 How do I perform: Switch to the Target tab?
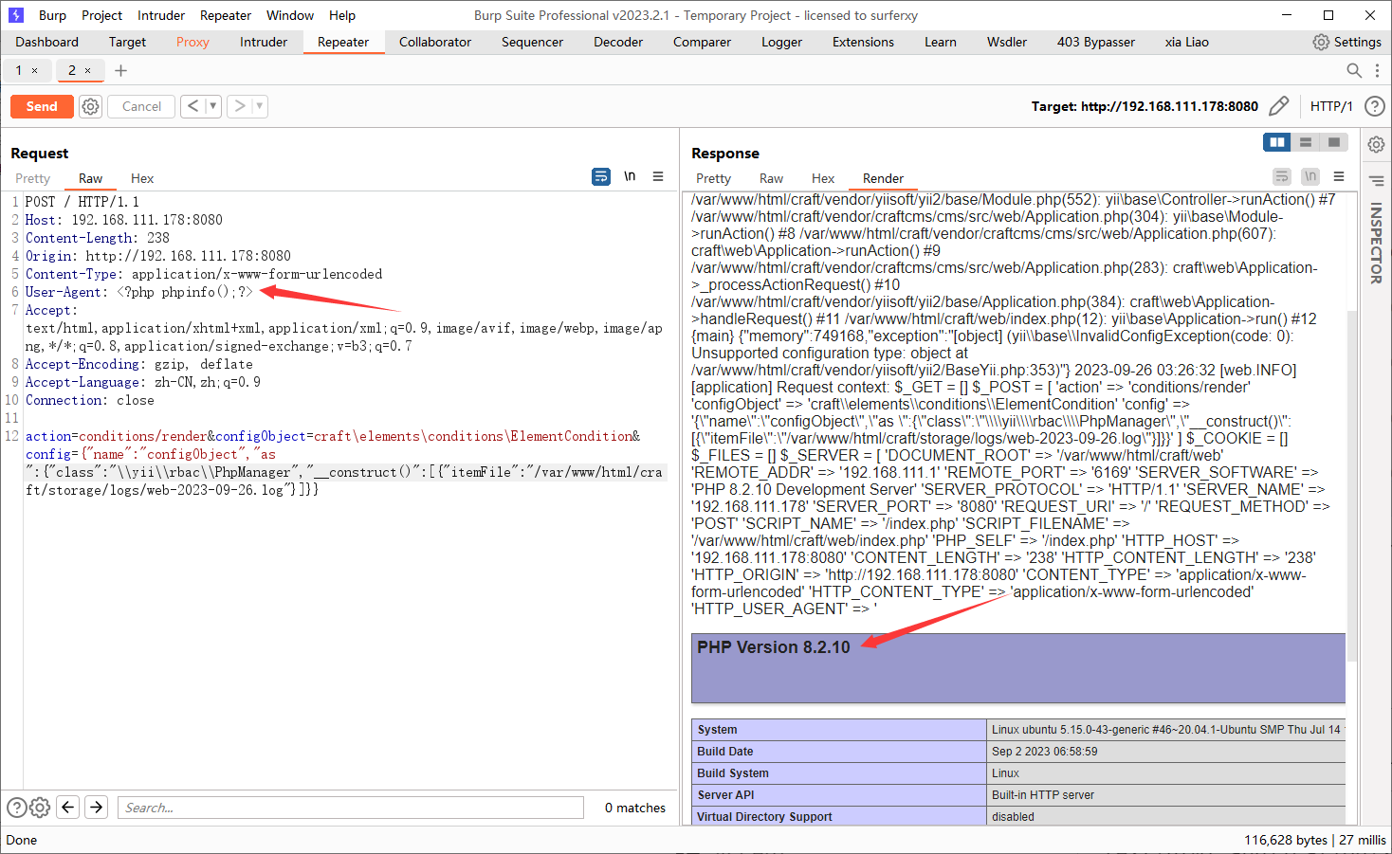(x=127, y=42)
